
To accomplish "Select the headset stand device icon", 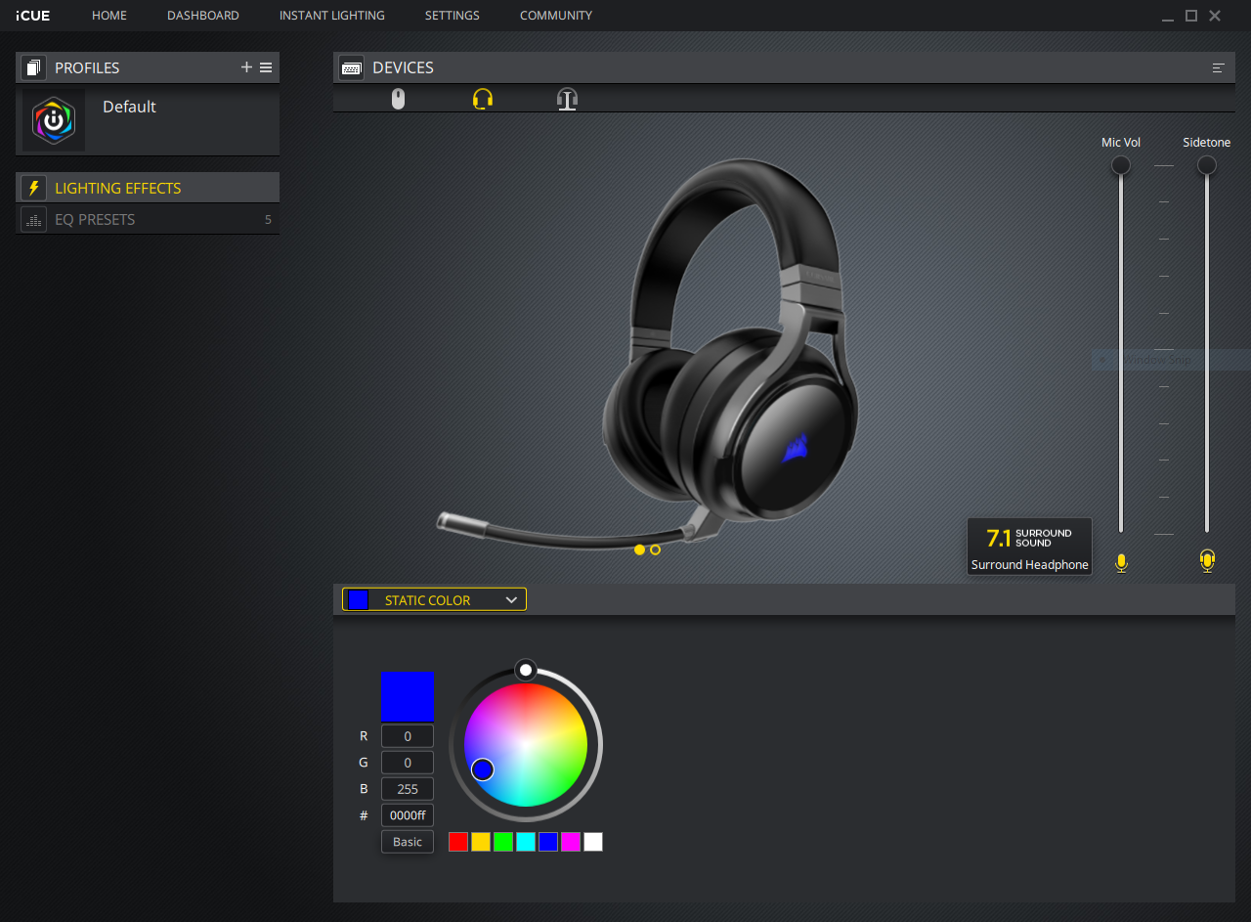I will [568, 99].
